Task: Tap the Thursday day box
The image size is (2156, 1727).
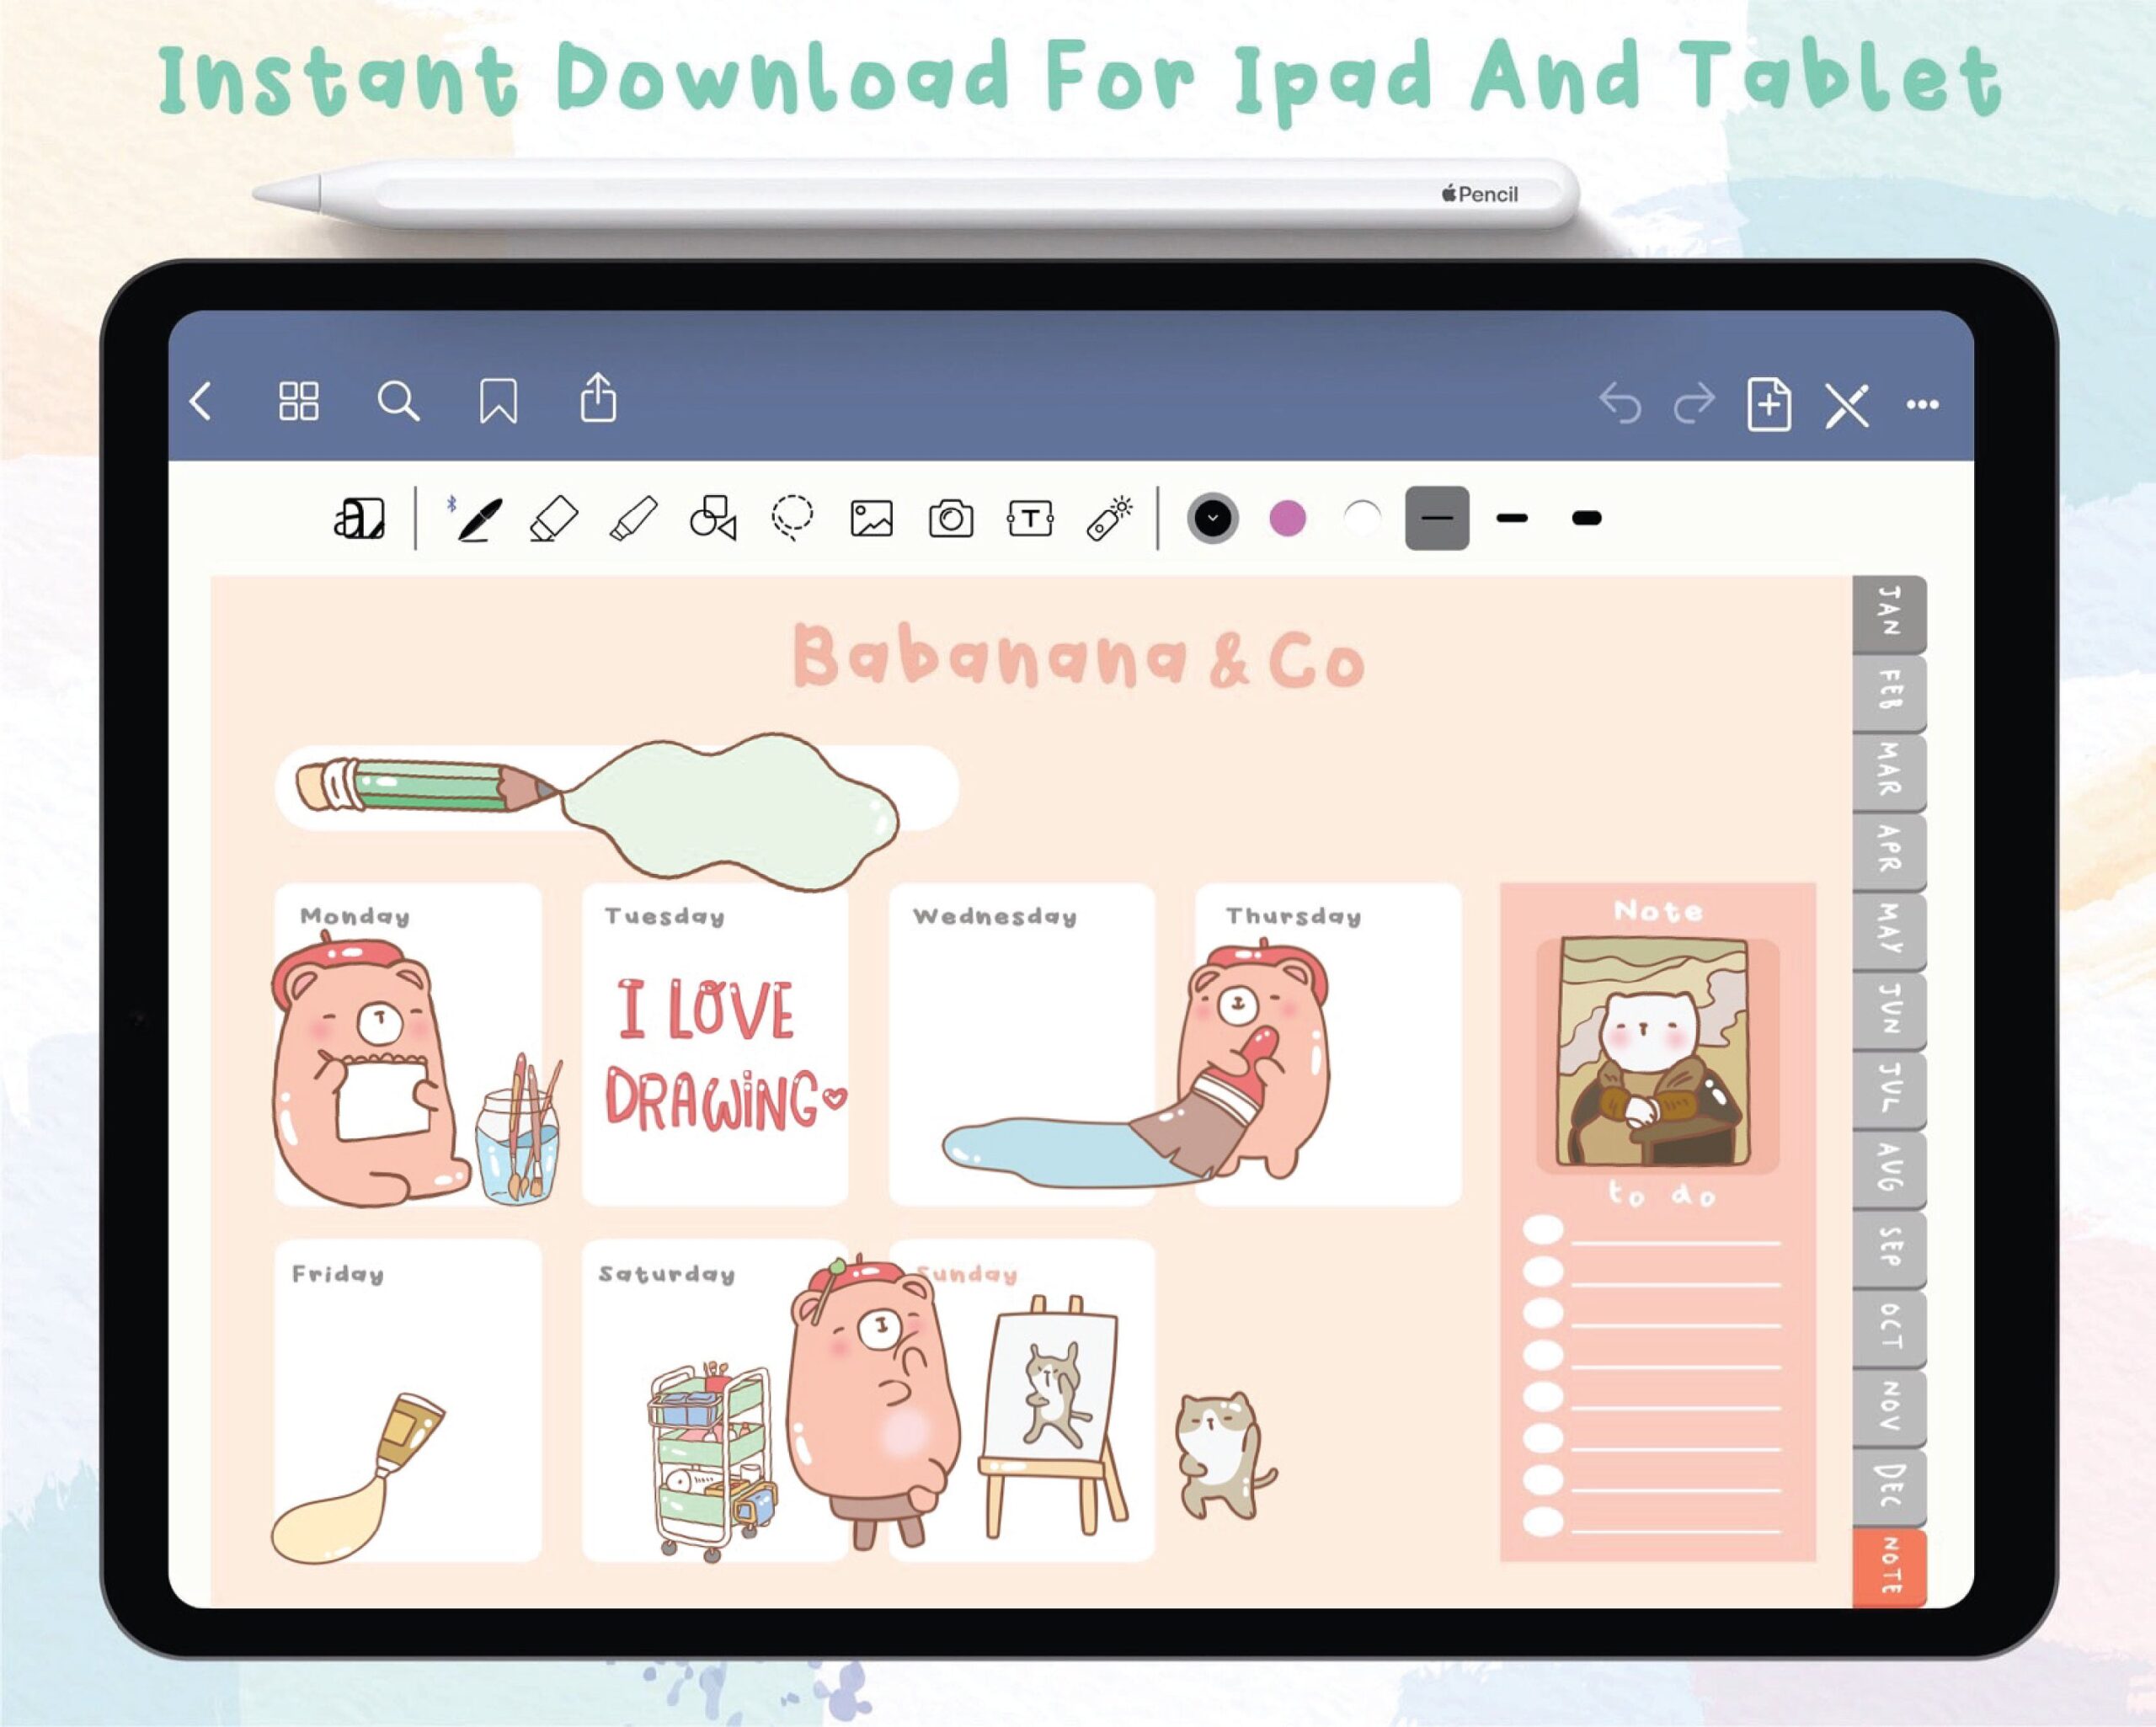Action: click(x=1328, y=1044)
